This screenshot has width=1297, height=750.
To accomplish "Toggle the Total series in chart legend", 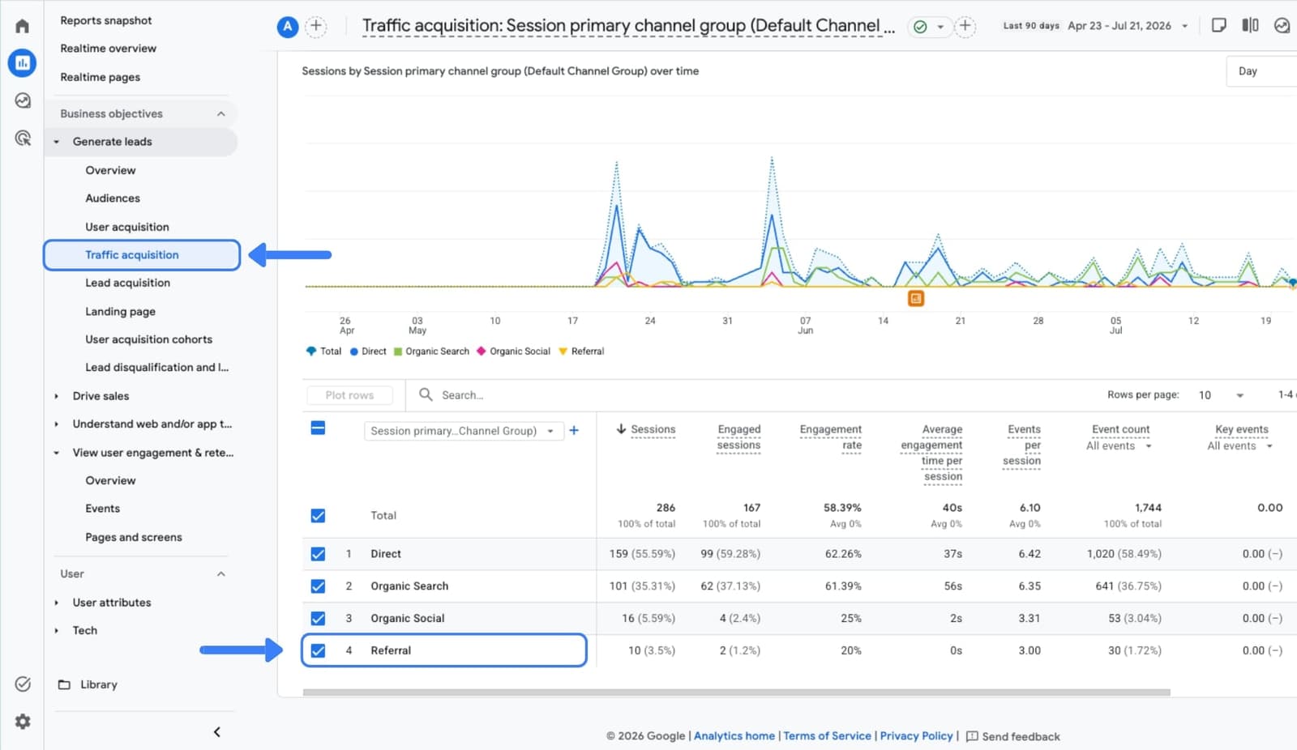I will [323, 352].
